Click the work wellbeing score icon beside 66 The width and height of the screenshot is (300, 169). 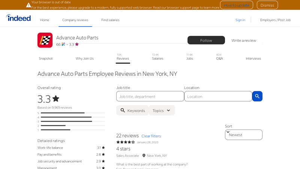[x=63, y=44]
